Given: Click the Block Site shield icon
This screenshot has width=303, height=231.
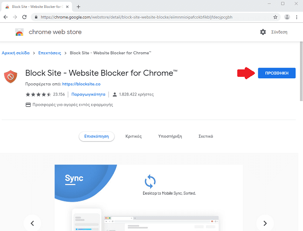Looking at the screenshot, I should point(11,77).
